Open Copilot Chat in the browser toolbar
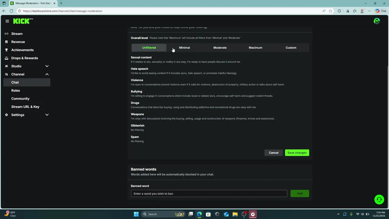The width and height of the screenshot is (389, 219). pos(381,11)
